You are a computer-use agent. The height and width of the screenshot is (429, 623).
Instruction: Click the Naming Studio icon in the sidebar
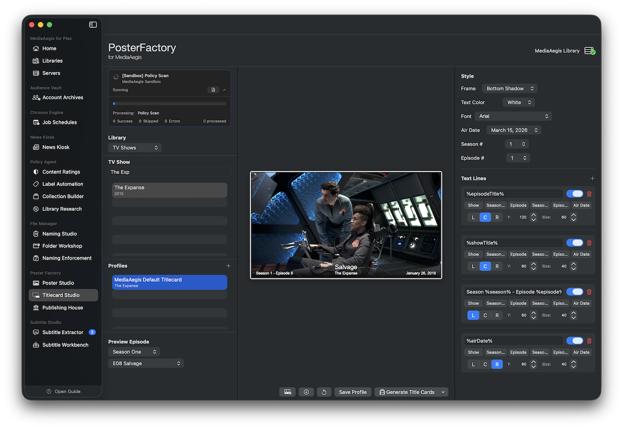coord(36,234)
